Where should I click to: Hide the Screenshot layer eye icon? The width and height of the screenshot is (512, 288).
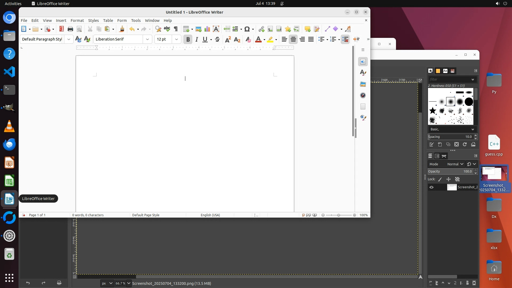431,187
